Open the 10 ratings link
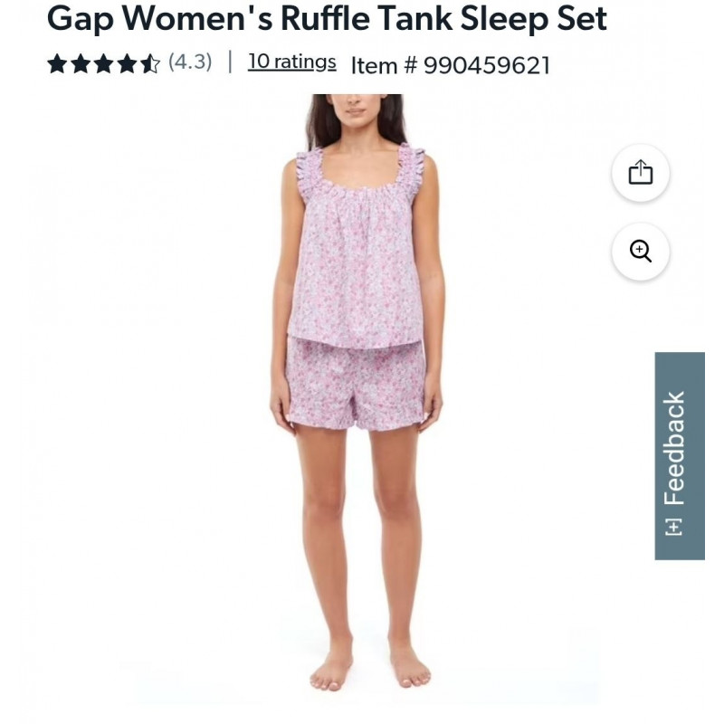Screen dimensions: 724x724 tap(291, 62)
